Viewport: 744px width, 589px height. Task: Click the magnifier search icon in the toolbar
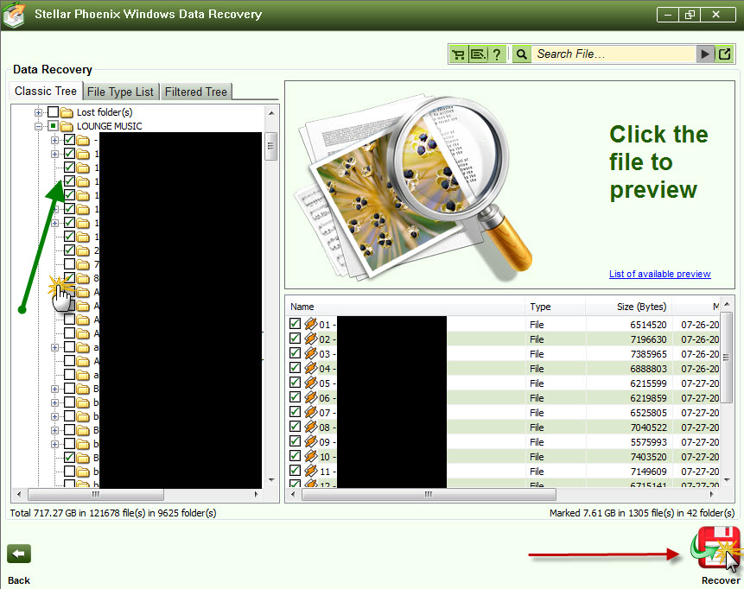tap(521, 54)
